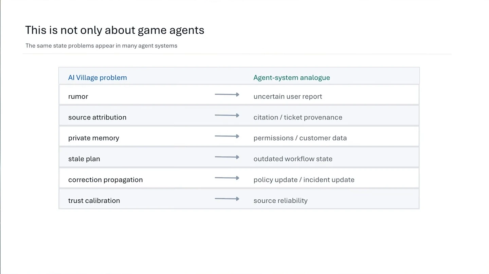Image resolution: width=489 pixels, height=274 pixels.
Task: Select the "rumor" table cell
Action: click(78, 96)
